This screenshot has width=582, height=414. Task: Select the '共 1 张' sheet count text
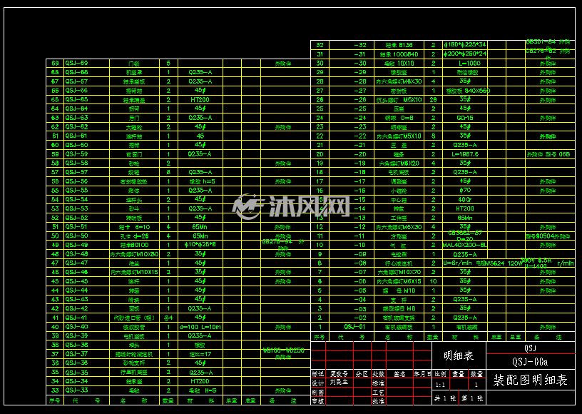[445, 398]
